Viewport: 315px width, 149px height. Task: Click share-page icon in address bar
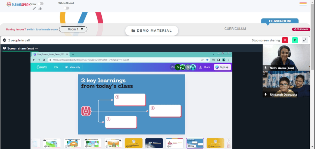point(202,60)
